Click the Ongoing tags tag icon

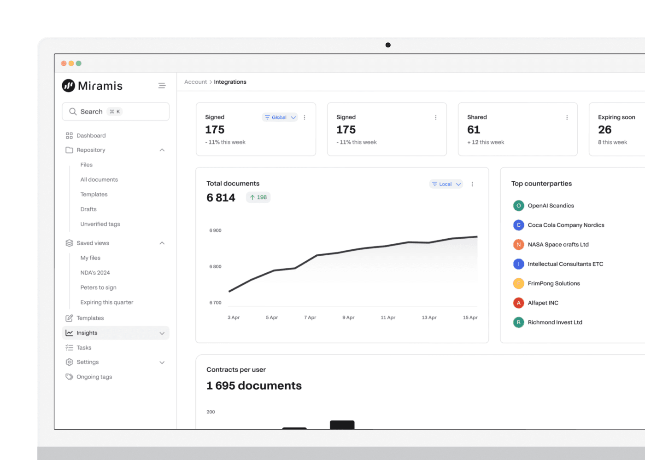click(x=69, y=377)
